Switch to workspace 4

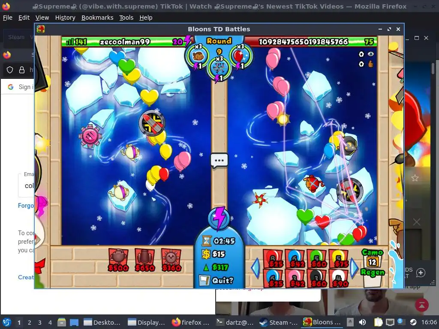click(50, 323)
